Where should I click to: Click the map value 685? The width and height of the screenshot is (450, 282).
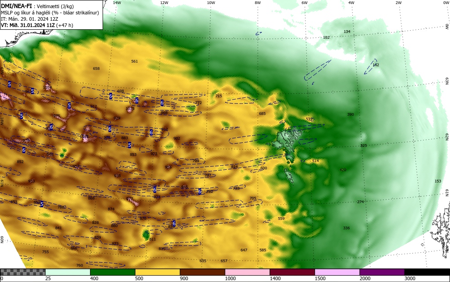(x=262, y=114)
